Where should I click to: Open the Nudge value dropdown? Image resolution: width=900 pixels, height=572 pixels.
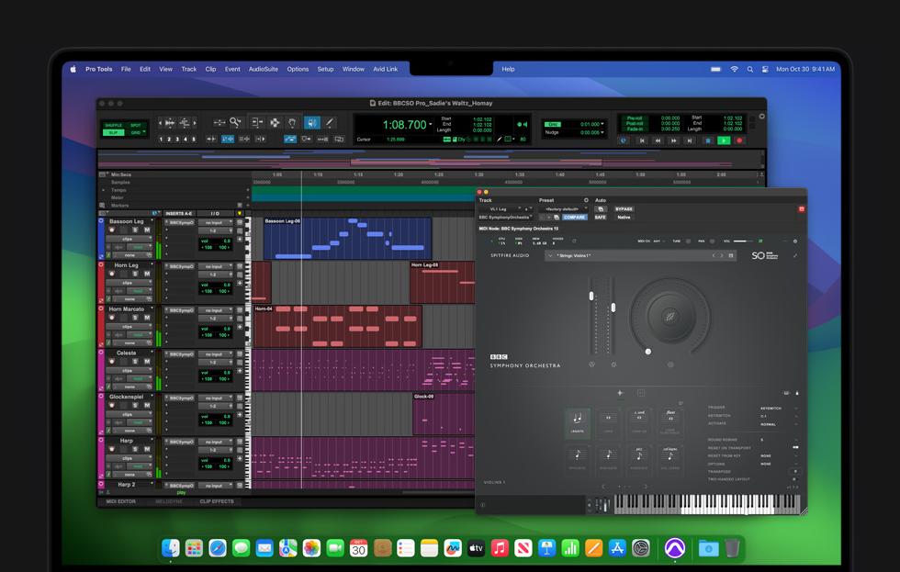[602, 132]
